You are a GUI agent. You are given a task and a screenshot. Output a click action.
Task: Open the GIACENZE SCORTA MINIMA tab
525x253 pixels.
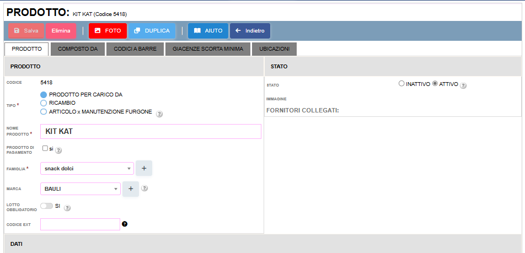[x=208, y=49]
